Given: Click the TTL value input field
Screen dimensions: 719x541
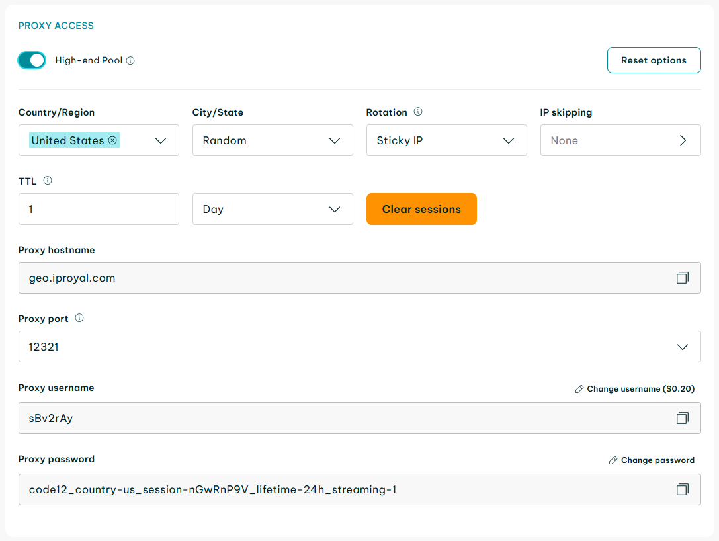Looking at the screenshot, I should tap(99, 209).
